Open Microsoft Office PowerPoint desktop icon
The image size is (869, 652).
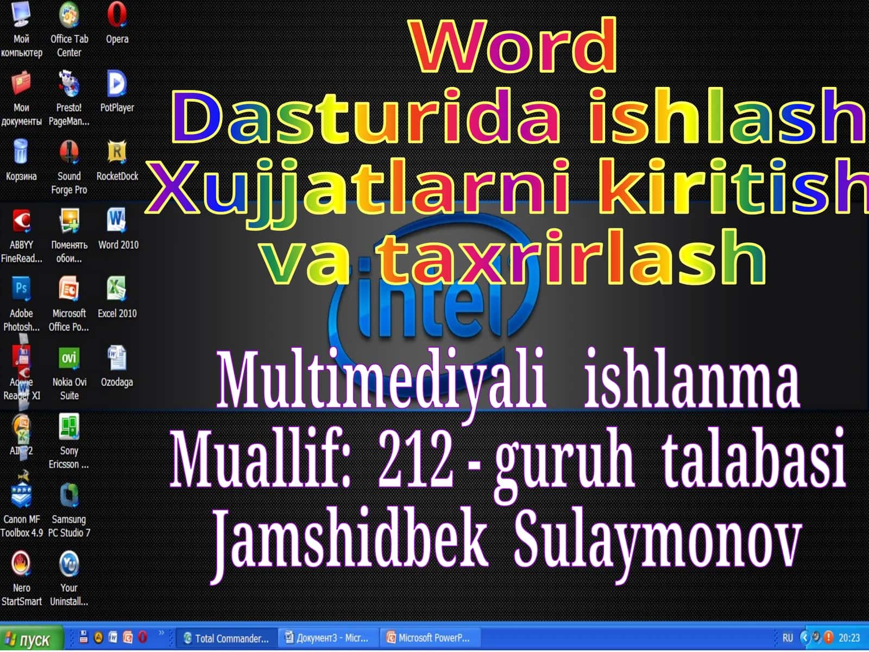click(69, 303)
